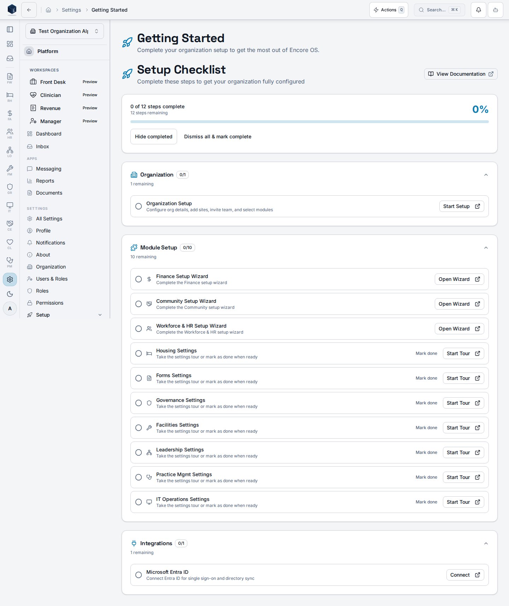This screenshot has width=509, height=606.
Task: Open Wizard for Finance Setup
Action: click(x=459, y=279)
